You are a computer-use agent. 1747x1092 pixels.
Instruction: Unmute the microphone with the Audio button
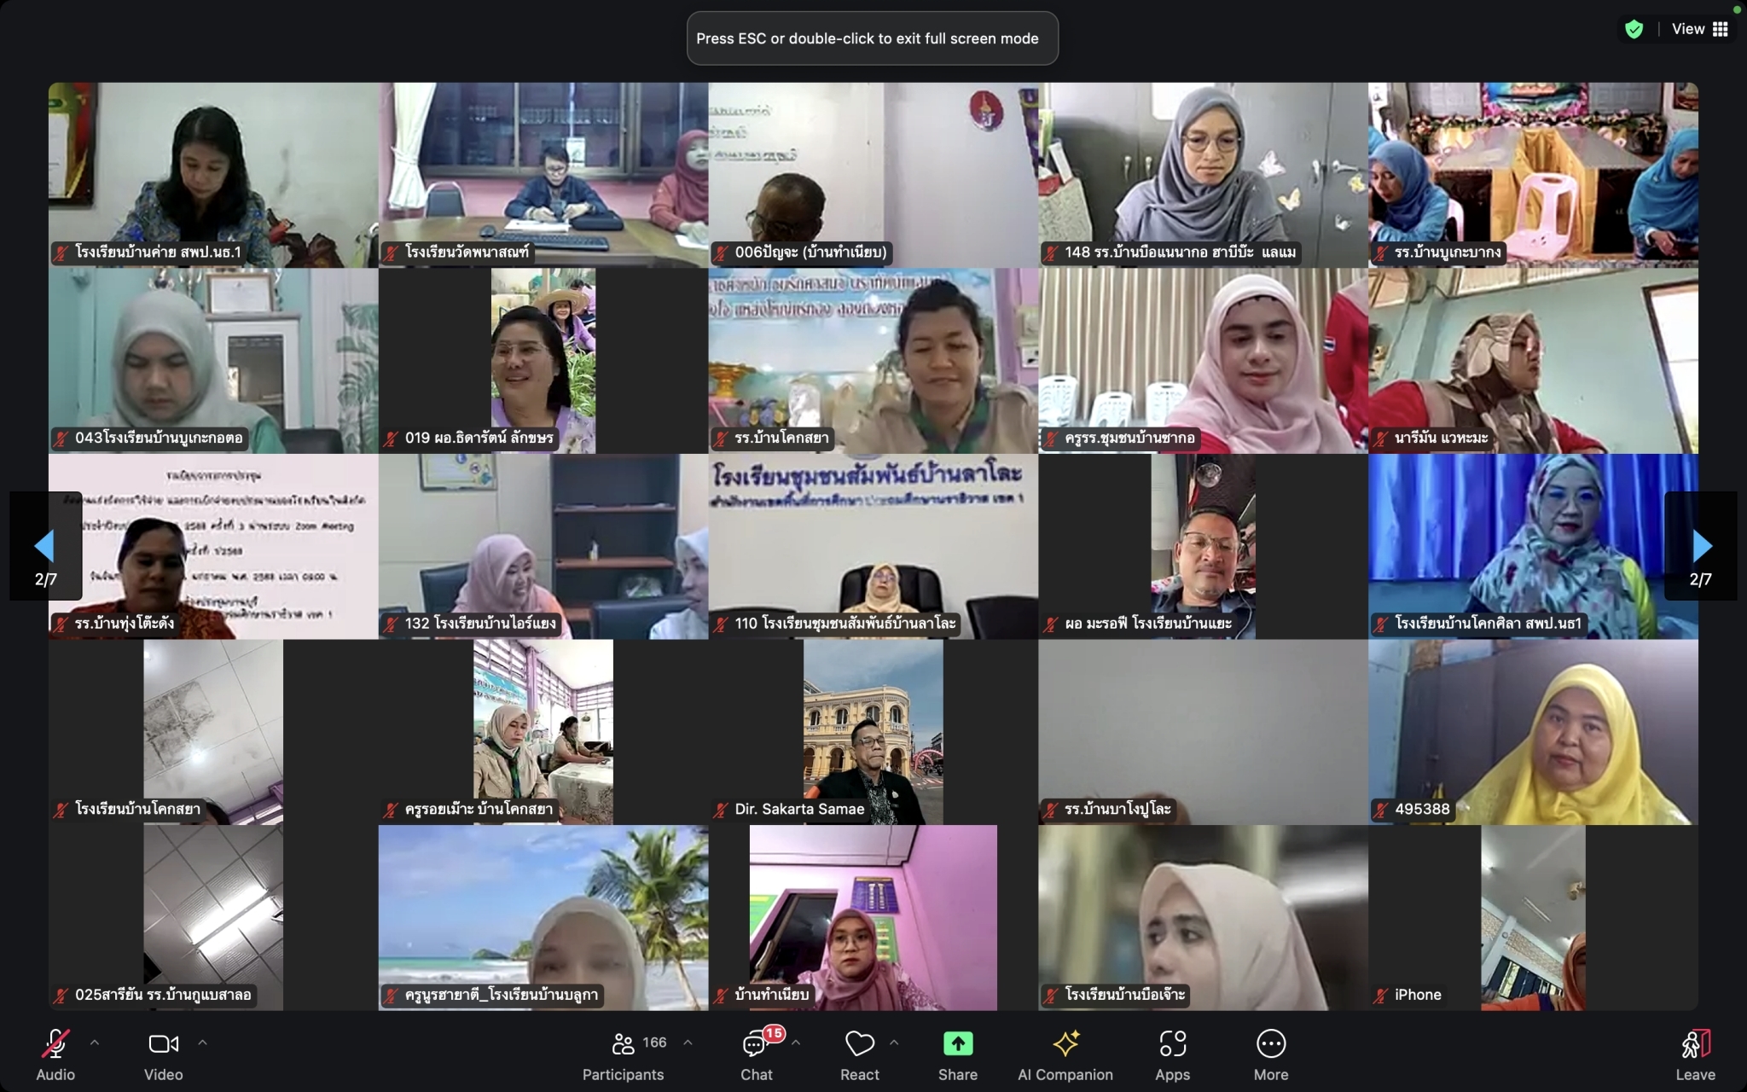pyautogui.click(x=55, y=1044)
